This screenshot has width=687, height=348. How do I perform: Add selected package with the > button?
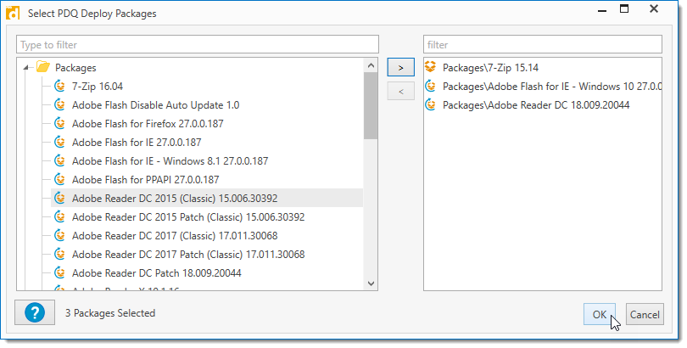pyautogui.click(x=400, y=66)
